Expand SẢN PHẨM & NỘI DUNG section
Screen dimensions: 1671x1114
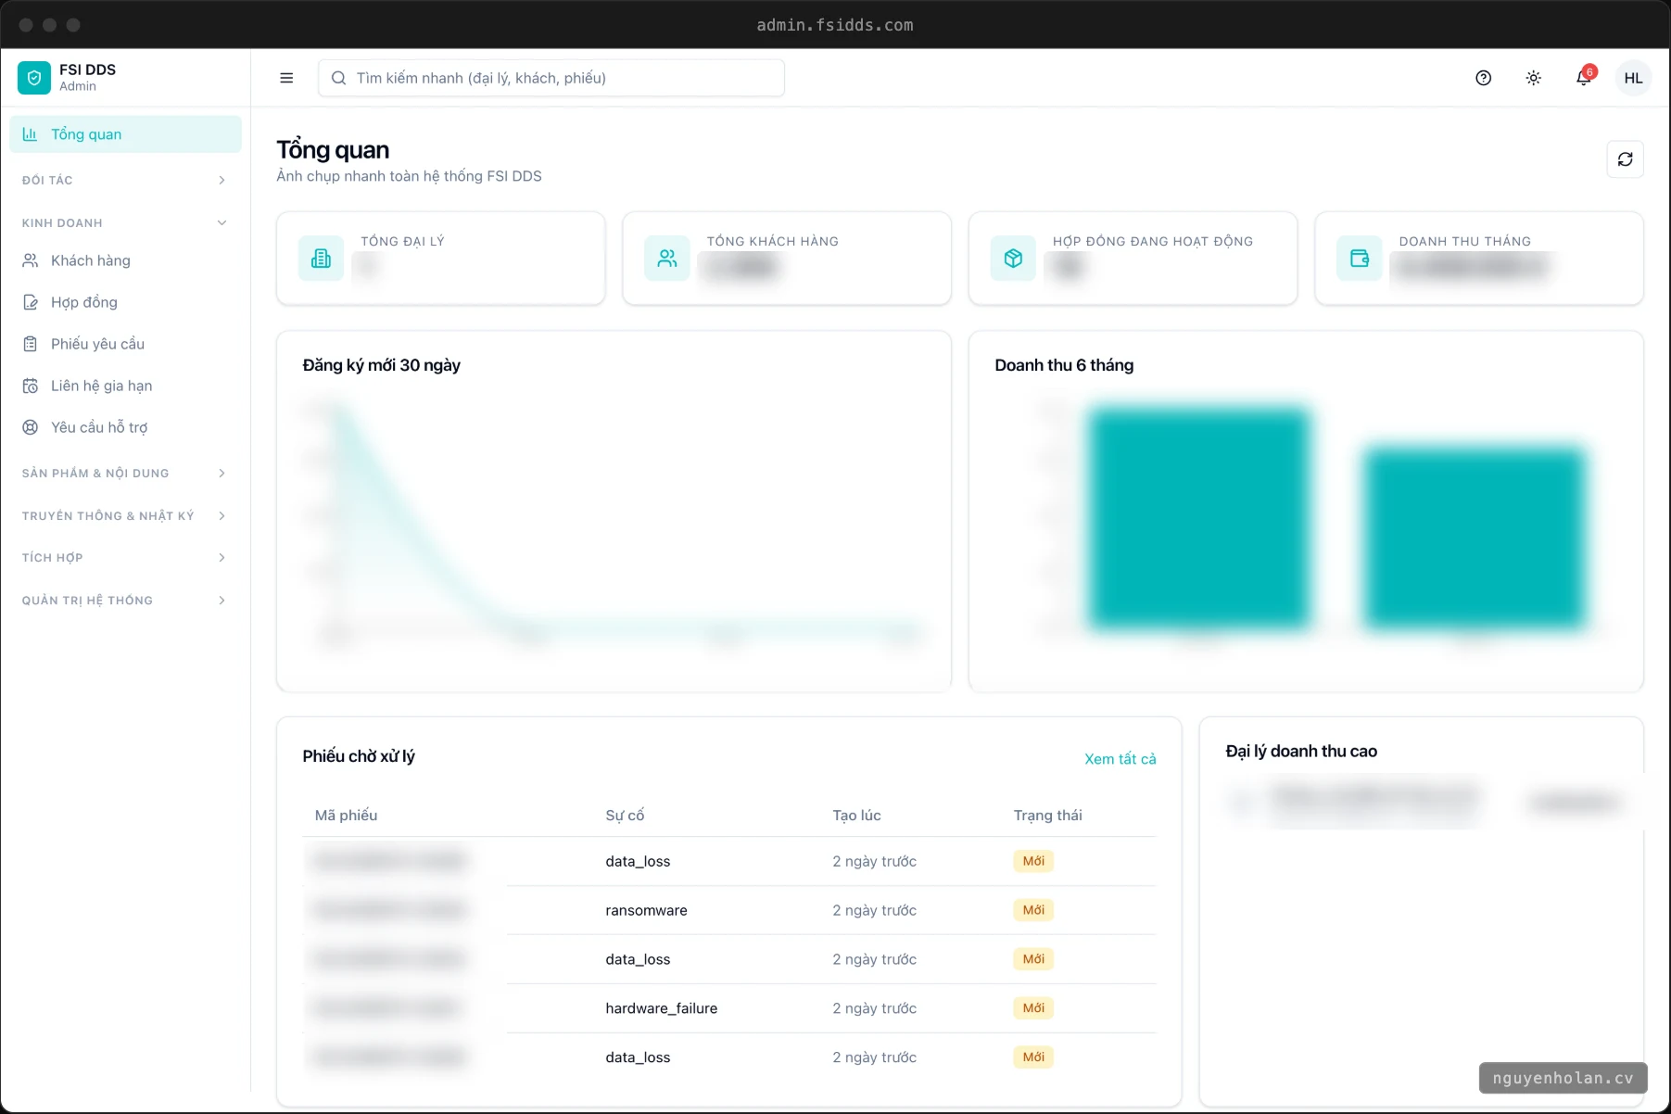click(125, 473)
